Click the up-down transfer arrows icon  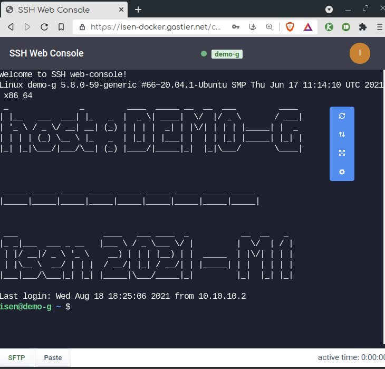(x=342, y=135)
